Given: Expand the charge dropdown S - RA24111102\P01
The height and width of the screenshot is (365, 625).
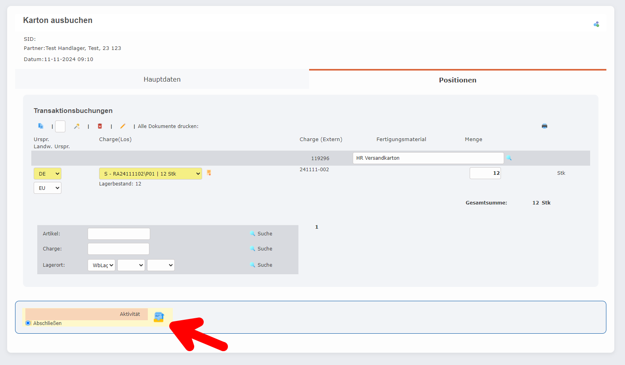Looking at the screenshot, I should (x=150, y=174).
